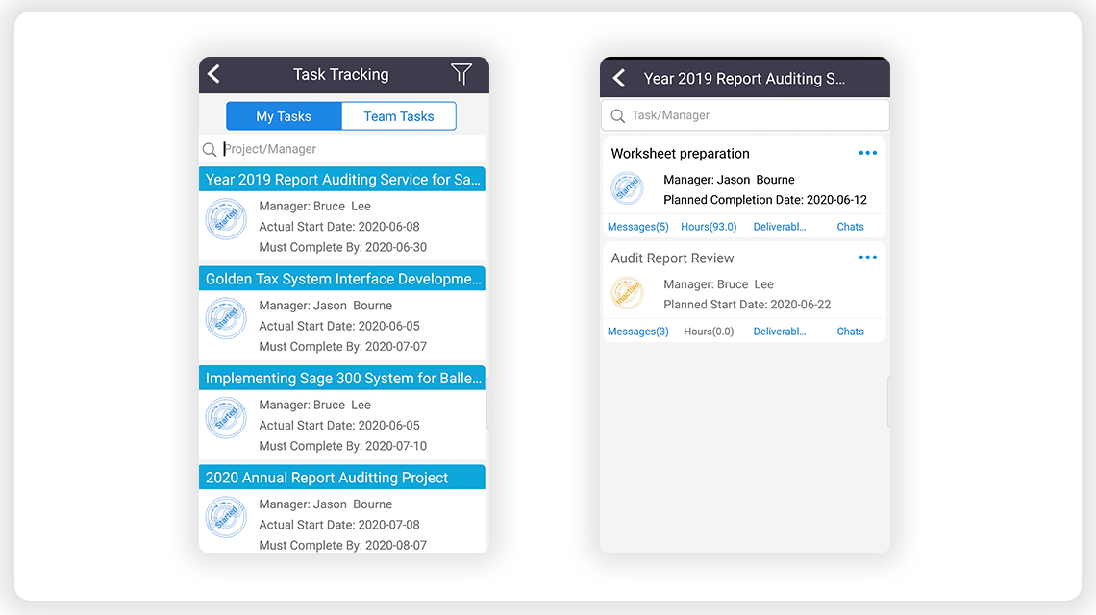Tap Started stamp of Sage 300 project
The width and height of the screenshot is (1096, 615).
pos(226,418)
